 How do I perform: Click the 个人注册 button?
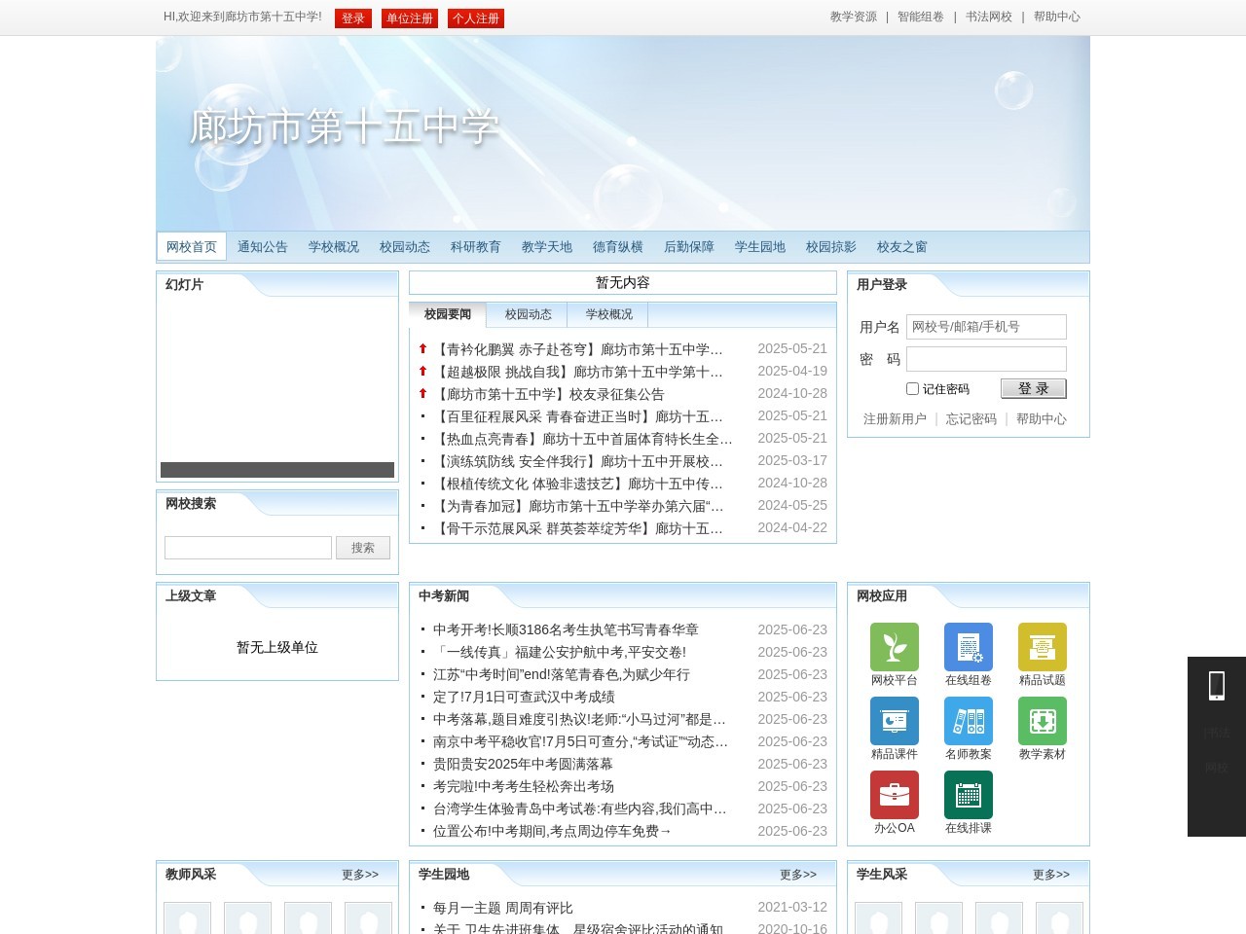click(x=476, y=18)
